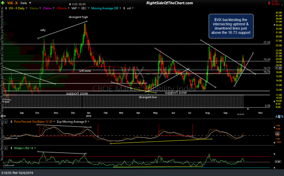Viewport: 284px width, 176px height.
Task: Select the short int sidebar tab
Action: click(x=1, y=133)
